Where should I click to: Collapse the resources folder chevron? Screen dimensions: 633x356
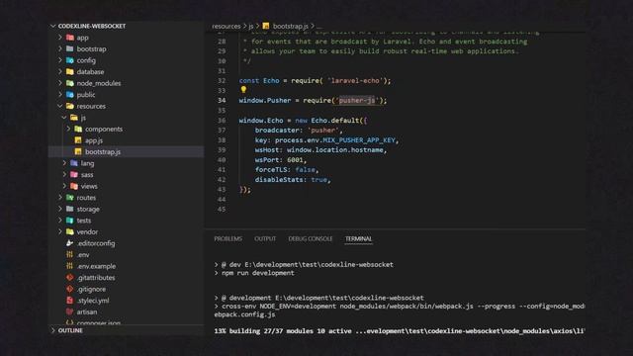click(60, 106)
